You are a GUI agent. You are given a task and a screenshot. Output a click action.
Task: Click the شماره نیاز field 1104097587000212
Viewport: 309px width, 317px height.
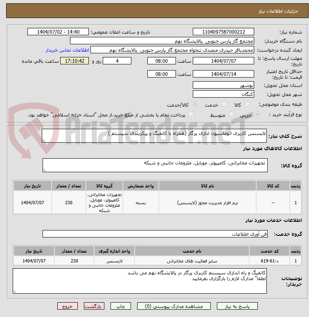(x=223, y=32)
